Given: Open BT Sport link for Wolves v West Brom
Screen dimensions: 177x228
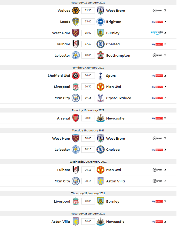Looking at the screenshot, I should tap(157, 11).
